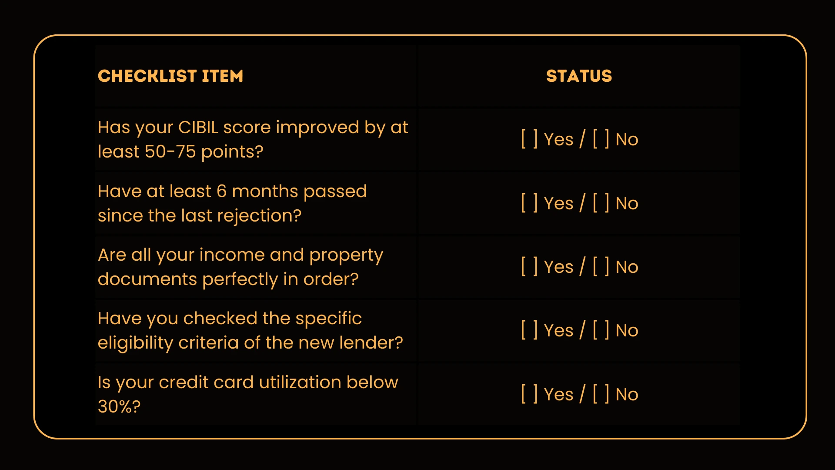
Task: Click the CHECKLIST ITEM column header
Action: pos(170,76)
